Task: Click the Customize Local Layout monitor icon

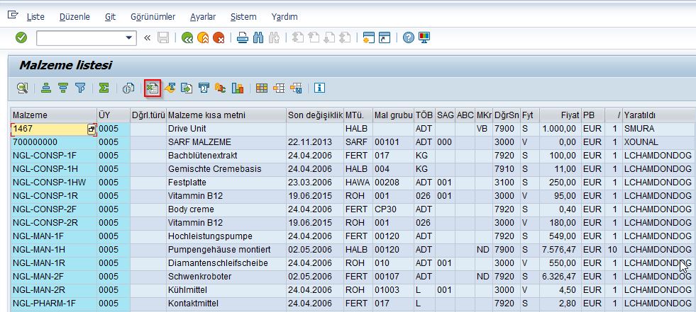Action: click(424, 37)
